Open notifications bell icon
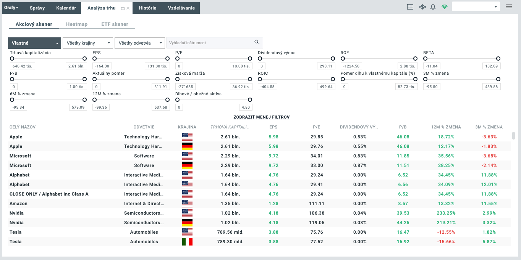This screenshot has height=260, width=521. click(433, 7)
